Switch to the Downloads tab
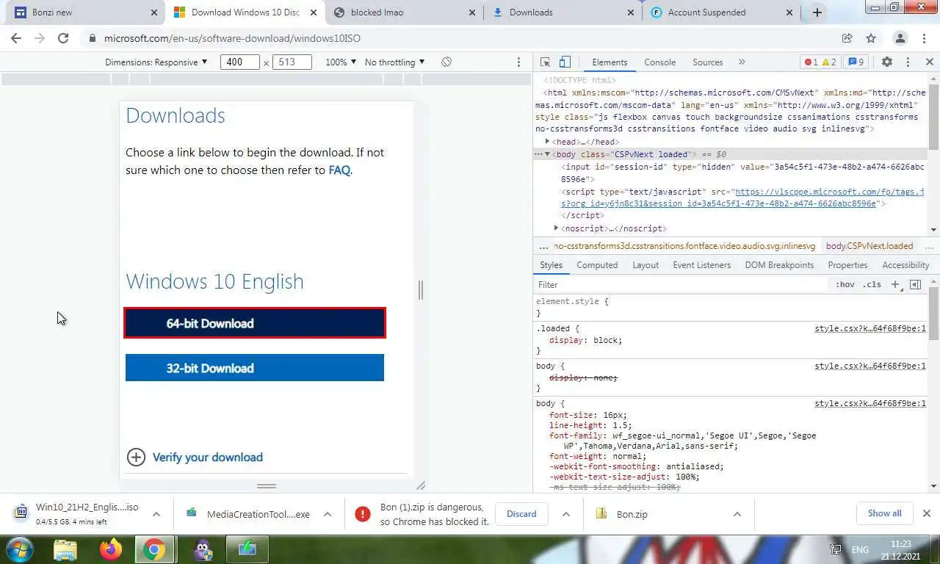This screenshot has height=564, width=940. coord(562,12)
